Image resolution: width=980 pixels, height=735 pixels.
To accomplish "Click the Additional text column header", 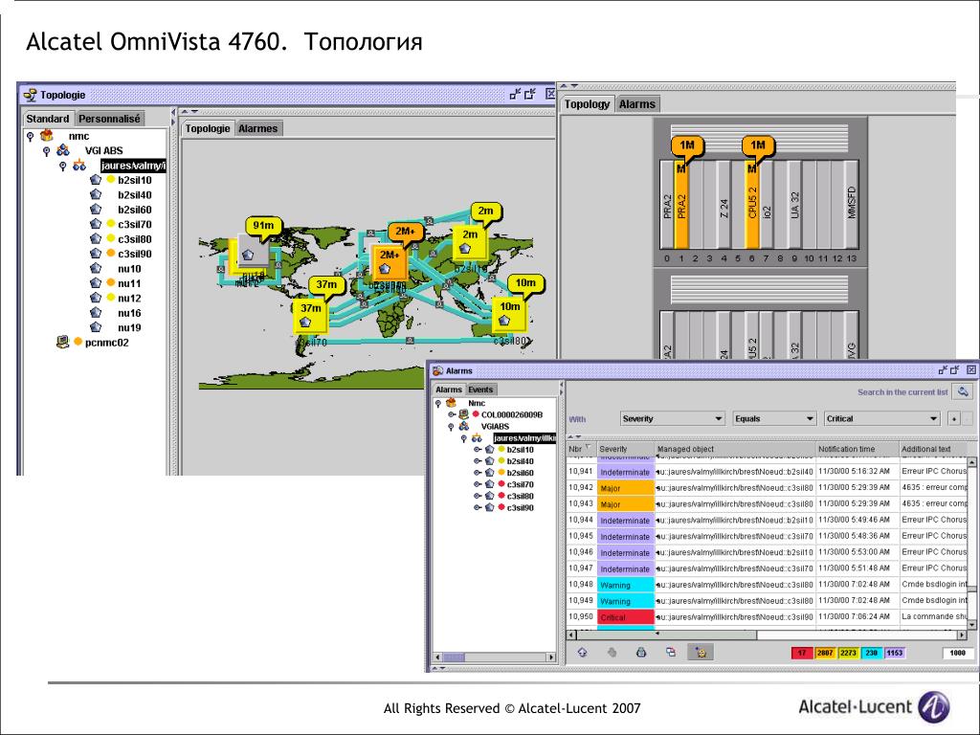I will pyautogui.click(x=933, y=449).
